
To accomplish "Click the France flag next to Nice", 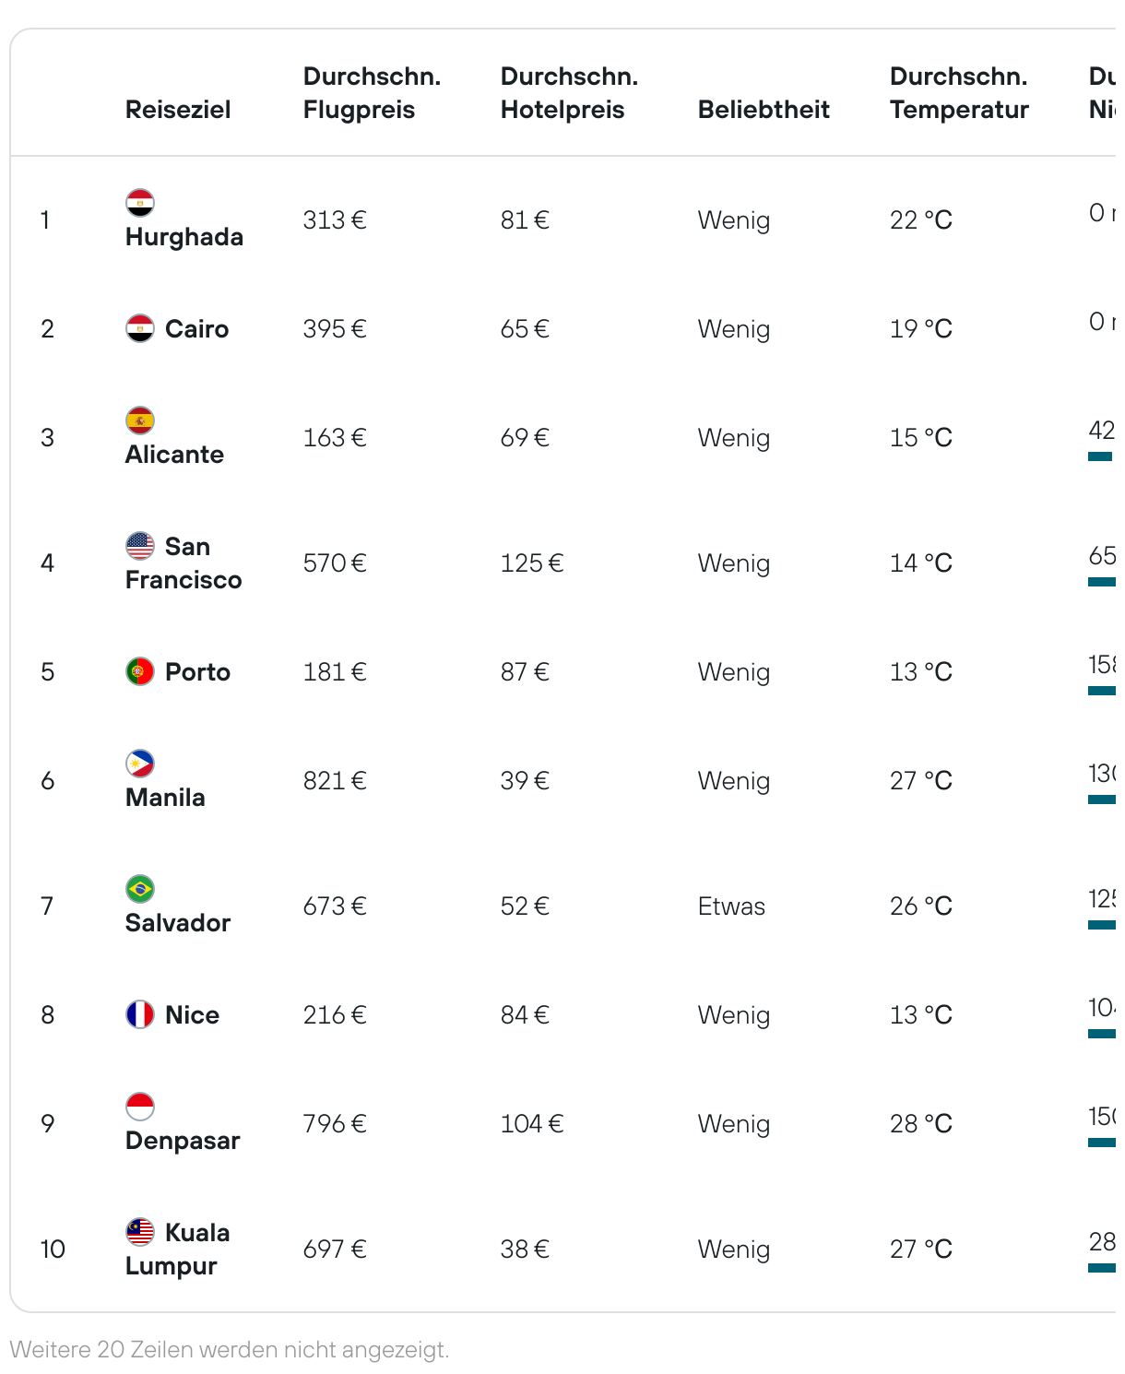I will point(140,1014).
